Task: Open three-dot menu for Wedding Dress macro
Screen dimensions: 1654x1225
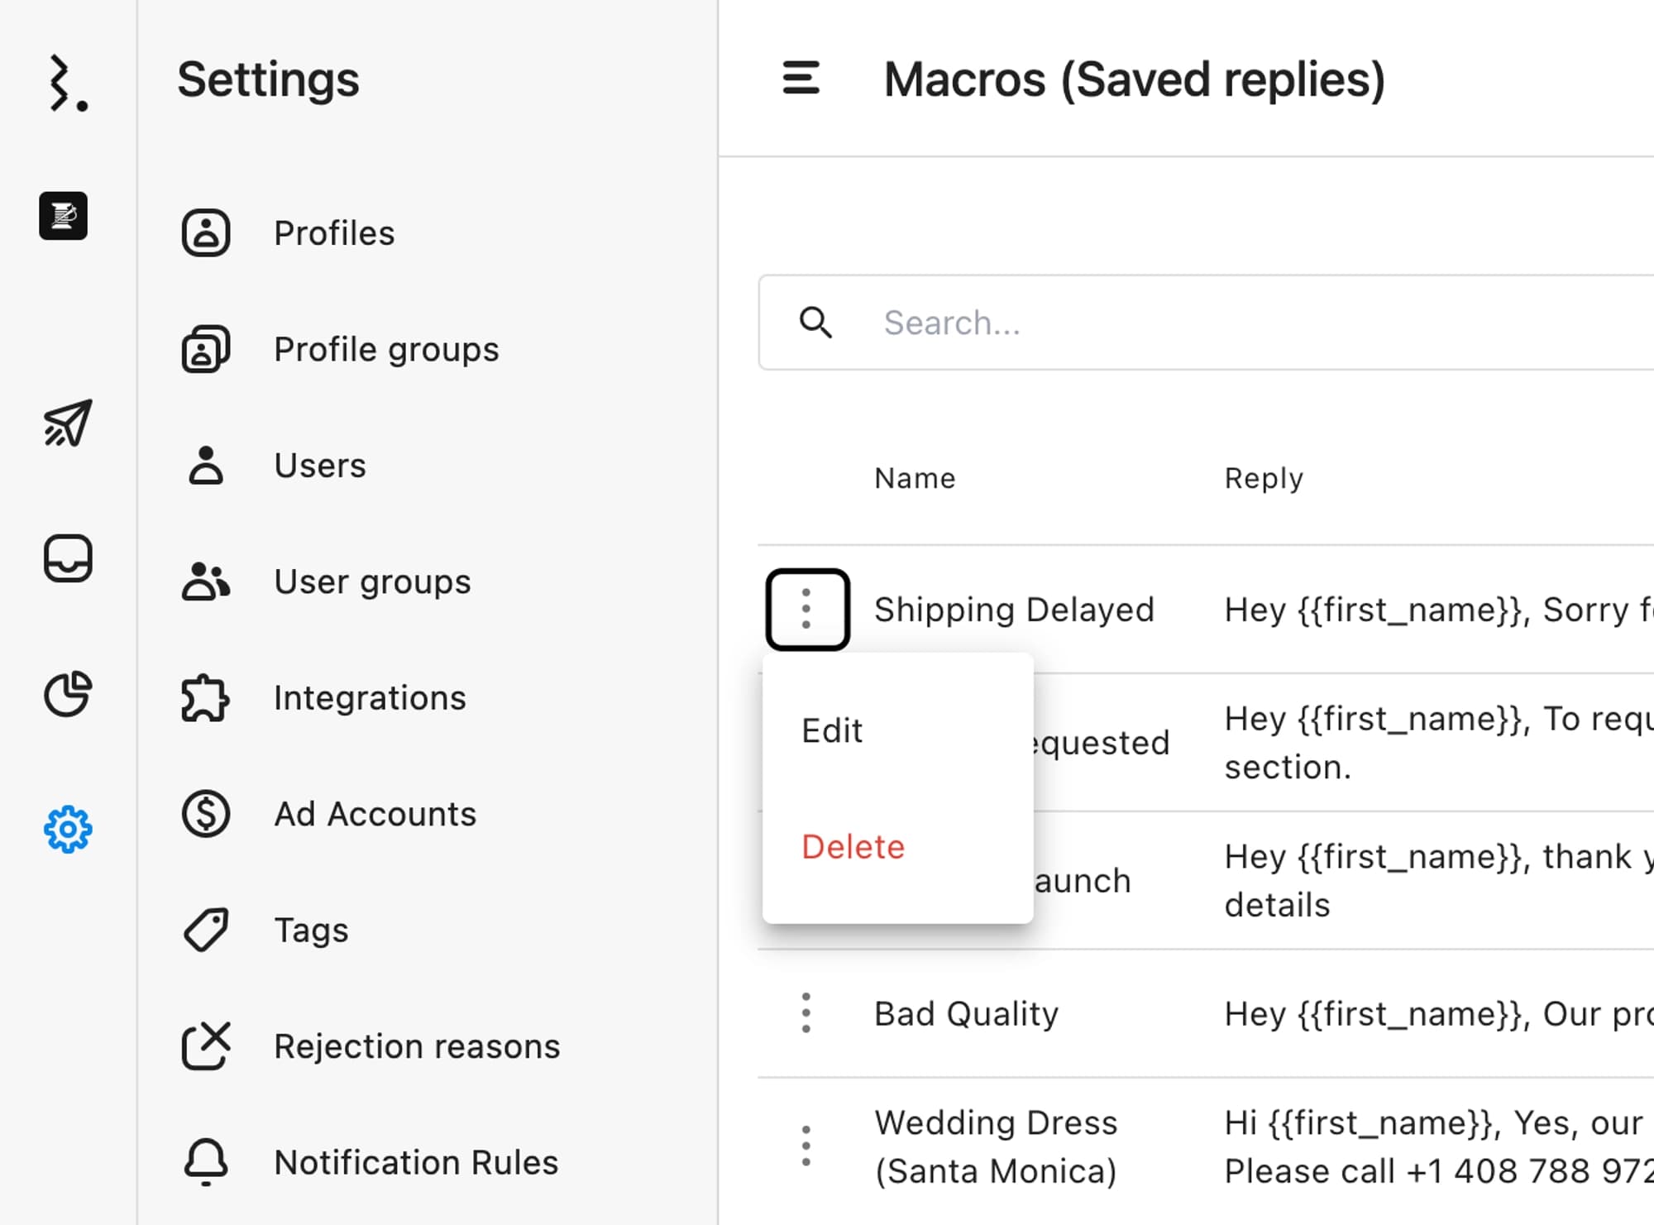Action: click(806, 1146)
